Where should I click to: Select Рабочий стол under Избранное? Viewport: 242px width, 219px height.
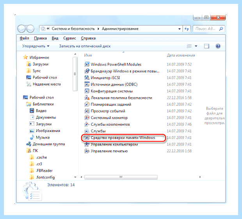tap(45, 77)
